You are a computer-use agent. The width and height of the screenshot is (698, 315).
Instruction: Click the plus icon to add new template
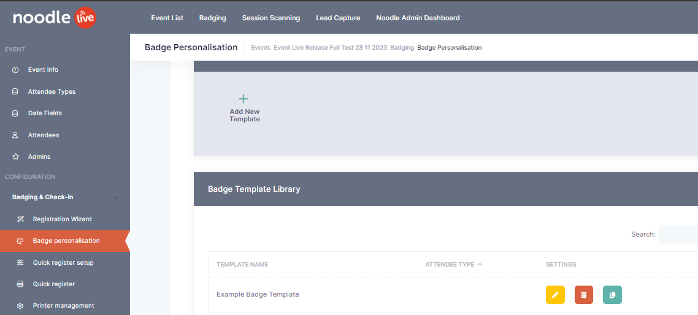244,99
